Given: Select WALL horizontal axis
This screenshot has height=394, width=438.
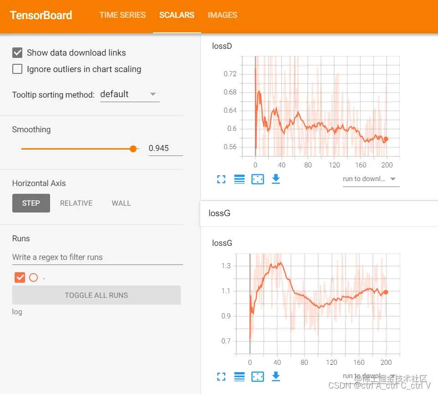Looking at the screenshot, I should tap(121, 203).
